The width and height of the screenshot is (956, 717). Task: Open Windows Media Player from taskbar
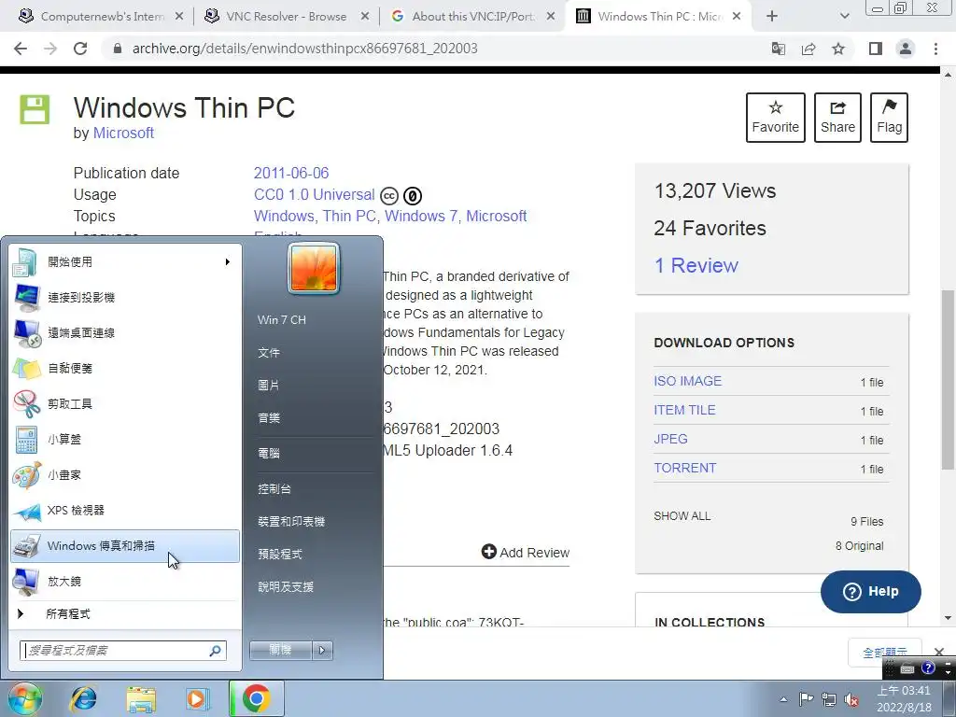pyautogui.click(x=198, y=698)
